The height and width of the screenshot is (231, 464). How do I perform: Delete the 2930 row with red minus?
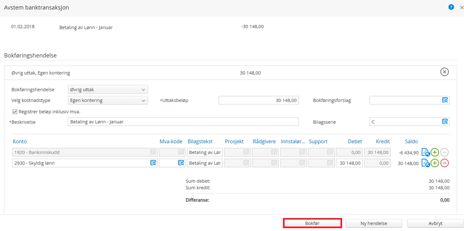click(x=444, y=163)
